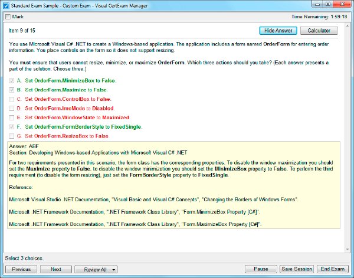
Task: Check answer C ControlBox checkbox
Action: pos(12,99)
